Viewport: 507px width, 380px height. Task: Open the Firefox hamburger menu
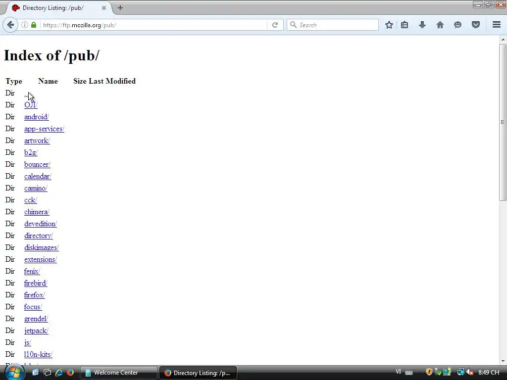point(497,25)
